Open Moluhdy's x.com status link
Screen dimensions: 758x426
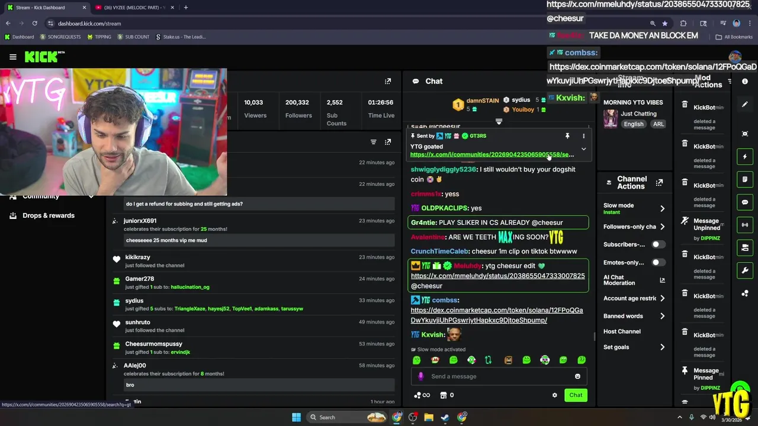click(497, 276)
